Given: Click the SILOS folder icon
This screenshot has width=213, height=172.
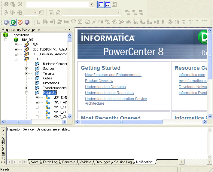Looking at the screenshot, I should [26, 59].
